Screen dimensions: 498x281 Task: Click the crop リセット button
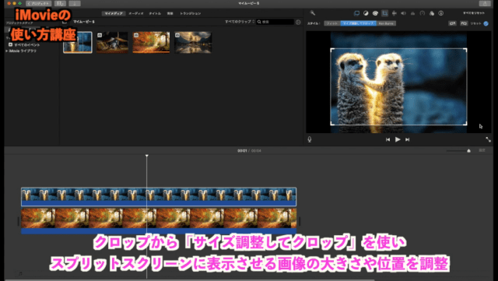475,23
